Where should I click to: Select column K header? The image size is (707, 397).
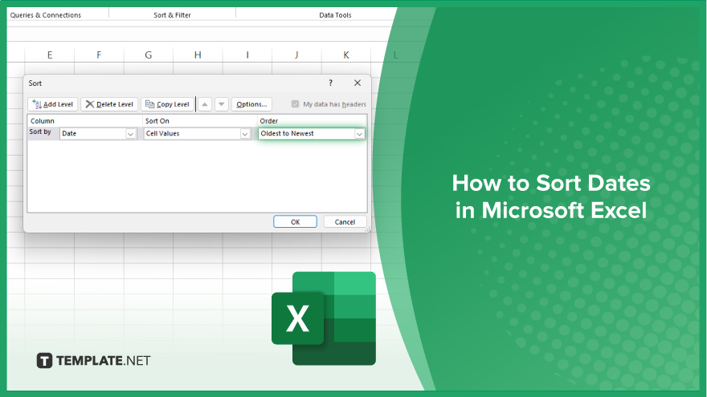(x=346, y=55)
